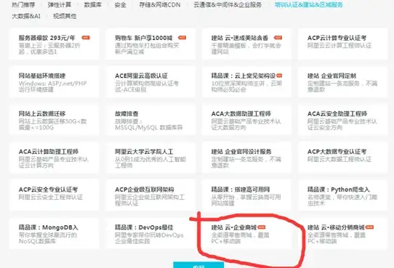
Task: Open the ACA大数据助理工程师 card
Action: [246, 120]
